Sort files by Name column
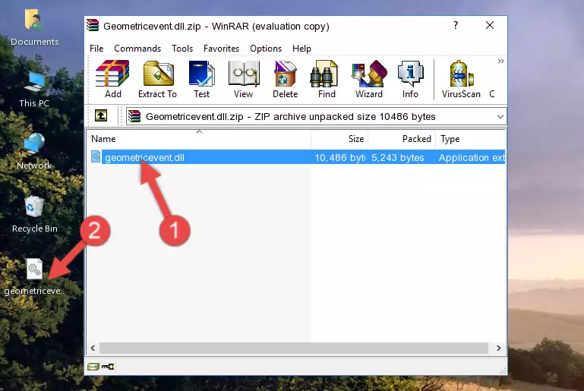 (x=199, y=139)
